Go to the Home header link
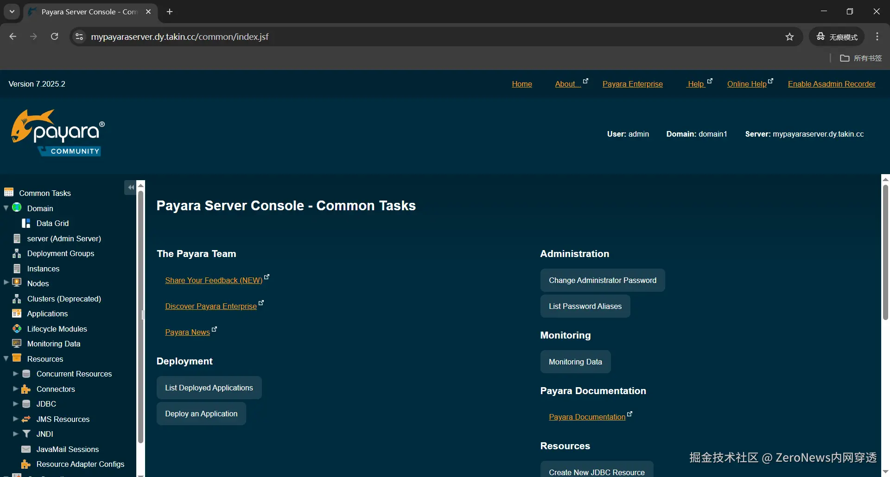 coord(522,84)
